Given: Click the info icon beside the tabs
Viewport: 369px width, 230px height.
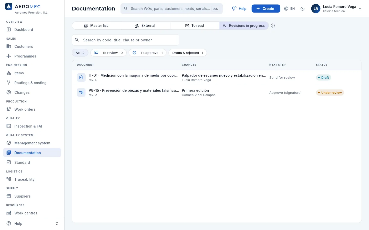Looking at the screenshot, I should point(273,26).
